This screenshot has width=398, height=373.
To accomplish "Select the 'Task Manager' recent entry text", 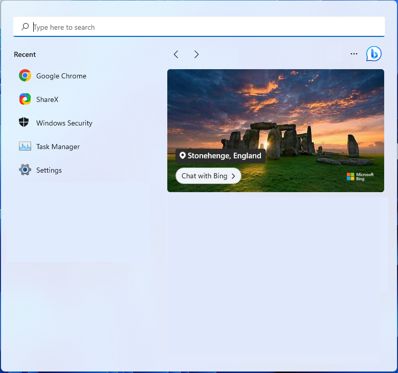I will pos(58,147).
